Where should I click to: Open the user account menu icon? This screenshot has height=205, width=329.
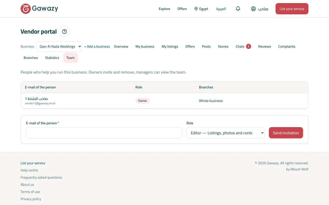click(x=253, y=9)
